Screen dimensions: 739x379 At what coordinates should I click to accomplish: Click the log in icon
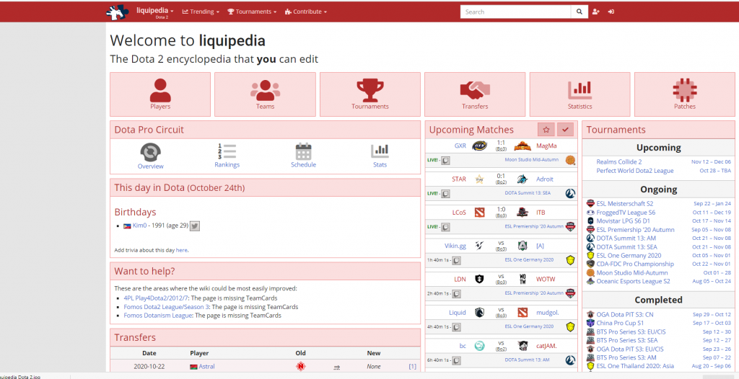tap(611, 12)
